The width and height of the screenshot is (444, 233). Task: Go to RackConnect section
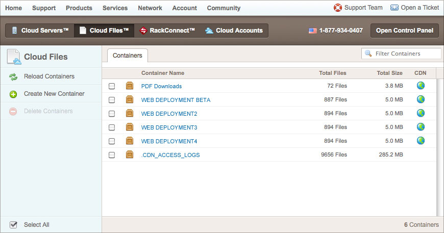pos(167,30)
